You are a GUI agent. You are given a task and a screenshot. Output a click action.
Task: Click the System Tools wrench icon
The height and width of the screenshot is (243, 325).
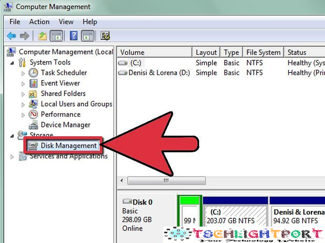[22, 62]
